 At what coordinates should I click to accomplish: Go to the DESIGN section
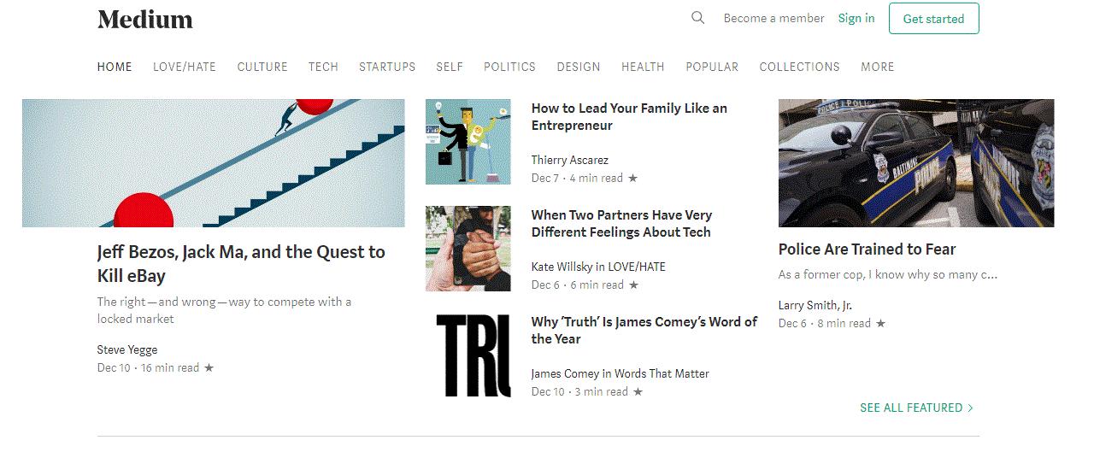579,67
